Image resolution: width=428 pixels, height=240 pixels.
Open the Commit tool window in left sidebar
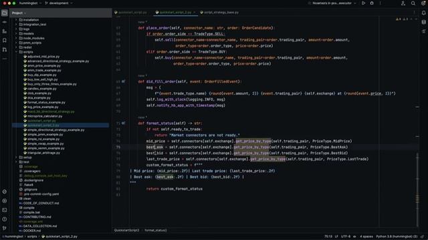click(x=5, y=22)
